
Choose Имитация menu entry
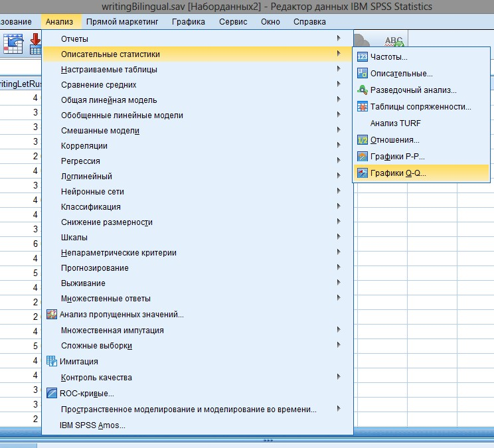pyautogui.click(x=197, y=361)
